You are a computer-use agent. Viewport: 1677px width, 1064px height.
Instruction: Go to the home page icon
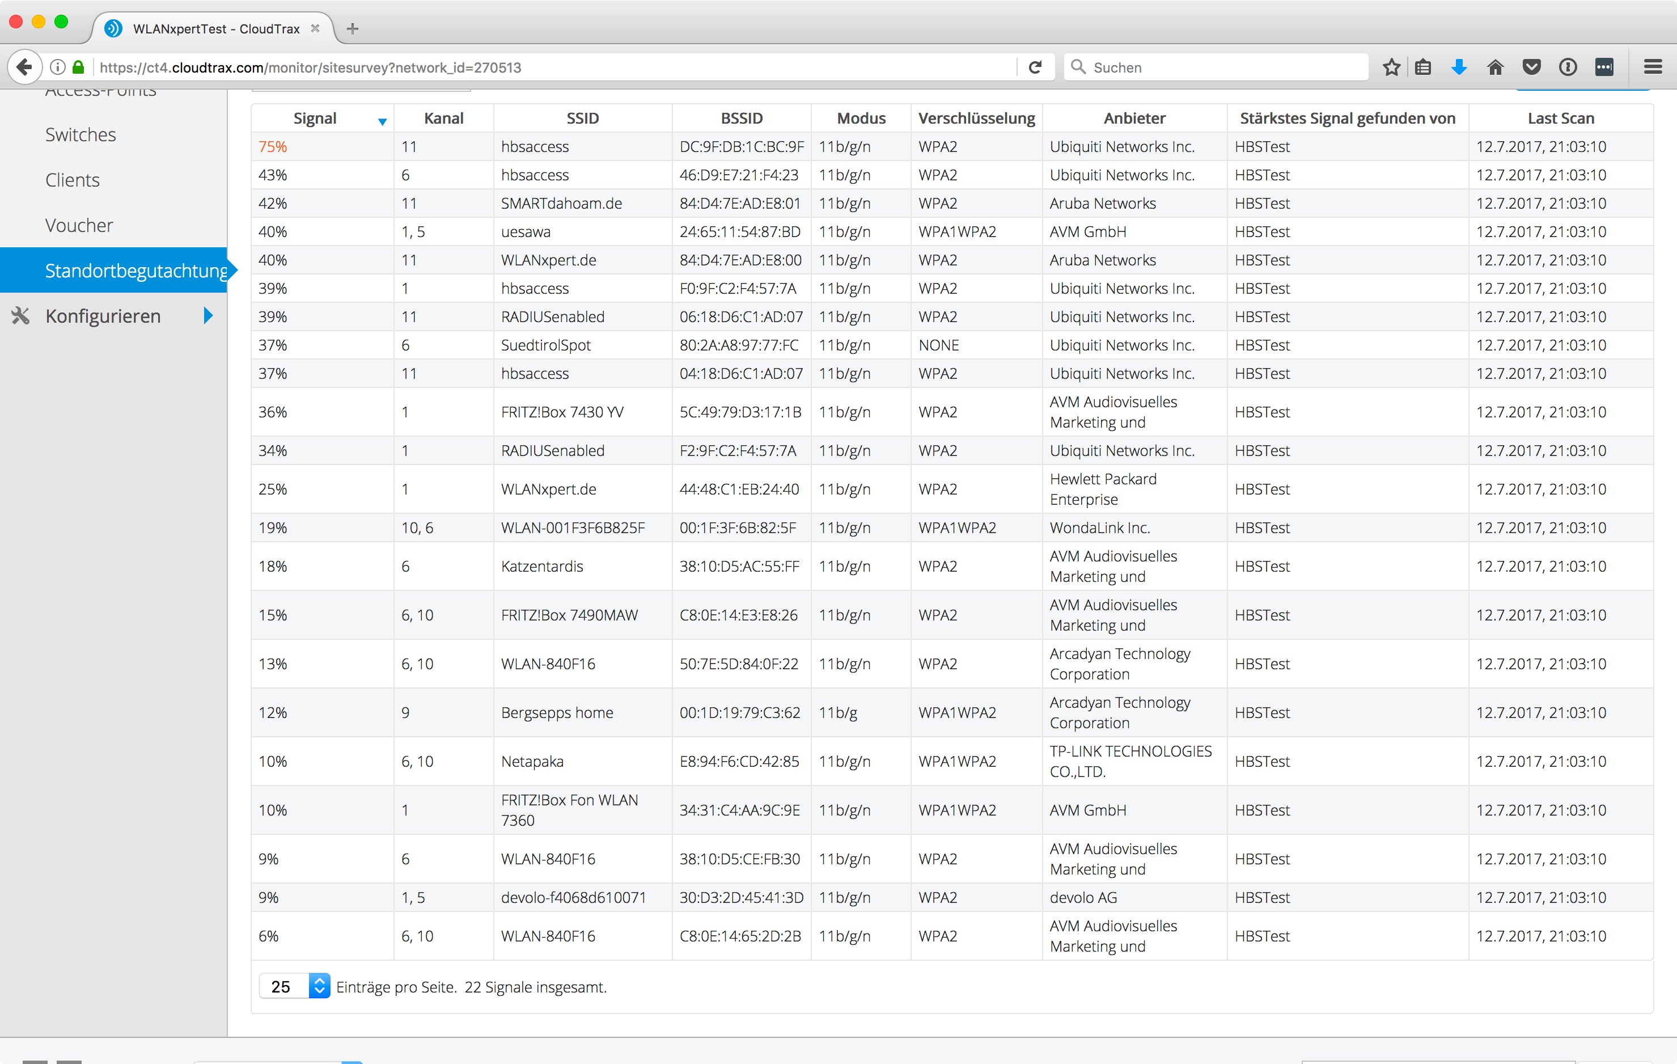point(1495,67)
